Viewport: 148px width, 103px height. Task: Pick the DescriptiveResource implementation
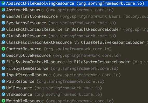point(74,55)
